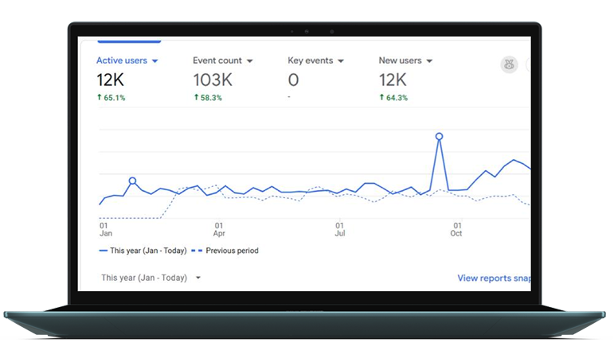Click the 01 Jul axis label
This screenshot has height=362, width=614.
coord(339,229)
